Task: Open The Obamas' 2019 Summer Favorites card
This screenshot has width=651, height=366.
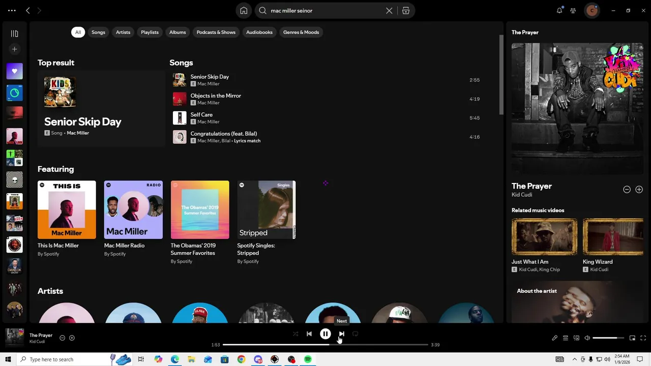Action: (200, 222)
